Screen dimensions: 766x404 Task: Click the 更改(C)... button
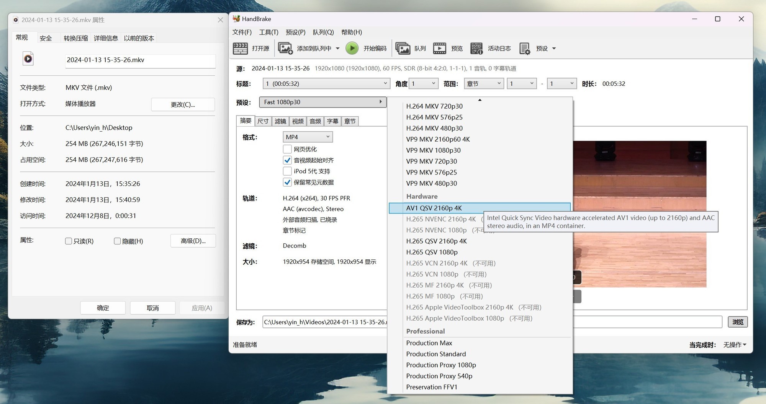click(x=183, y=104)
